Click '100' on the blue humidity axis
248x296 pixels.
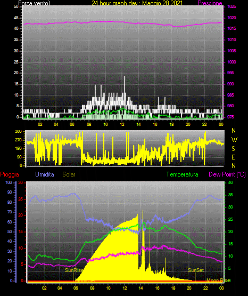coord(9,182)
